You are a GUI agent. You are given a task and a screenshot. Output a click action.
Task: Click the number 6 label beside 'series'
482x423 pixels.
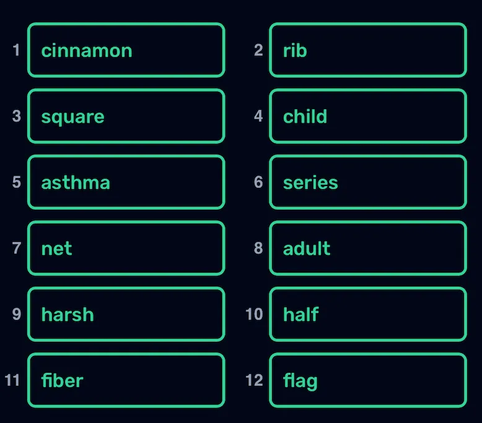point(258,182)
